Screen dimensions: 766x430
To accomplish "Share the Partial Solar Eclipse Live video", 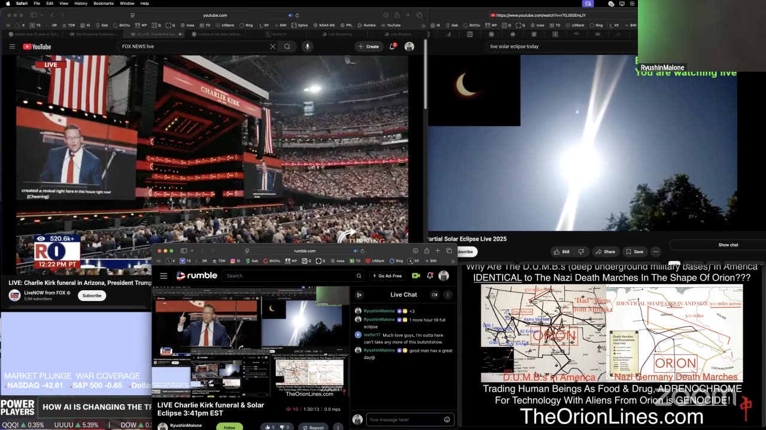I will pyautogui.click(x=605, y=252).
